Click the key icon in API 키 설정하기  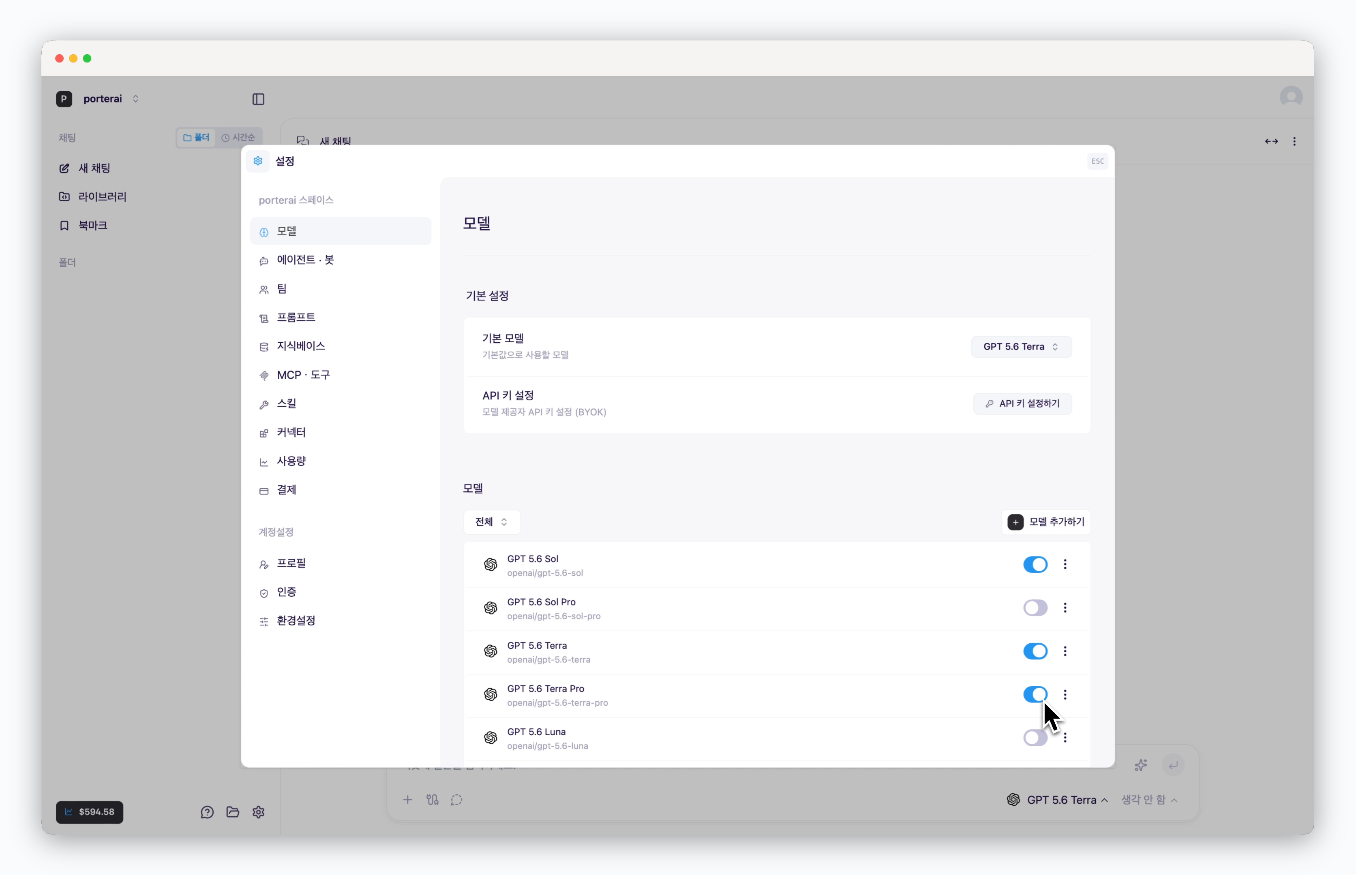click(x=989, y=403)
